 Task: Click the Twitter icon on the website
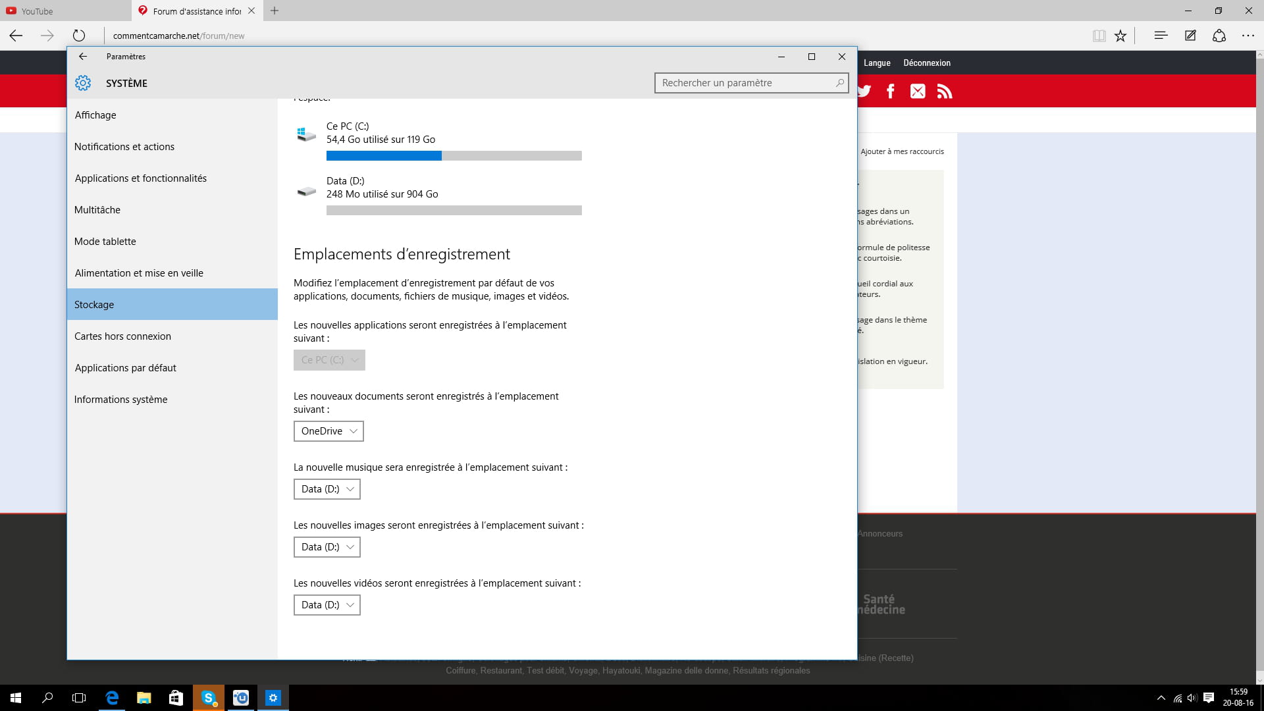point(864,91)
